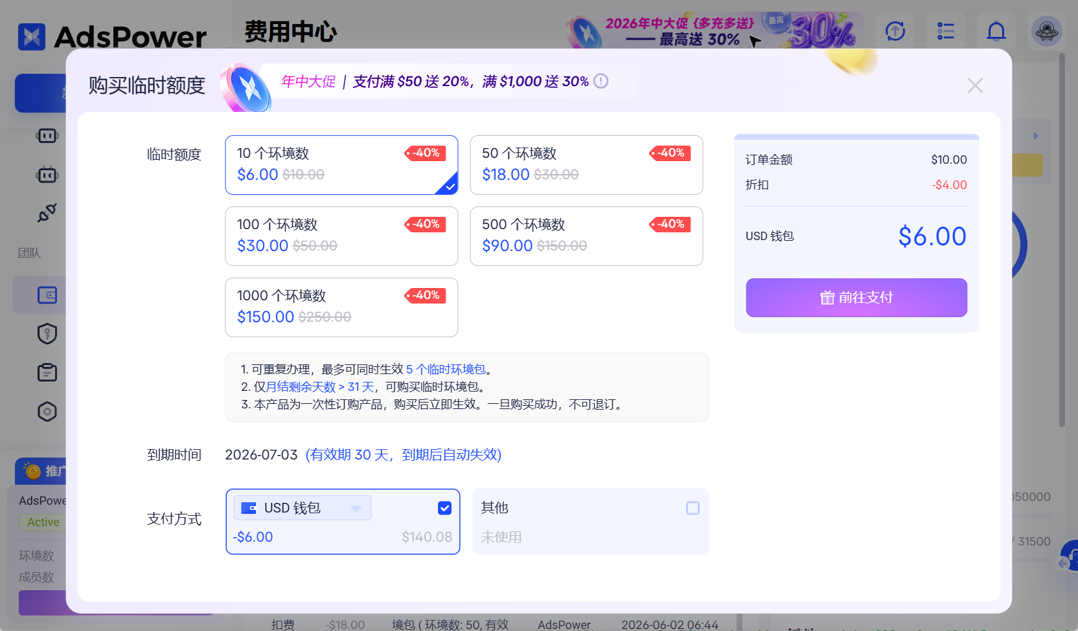Click the 订单金额 $10.00 value
The width and height of the screenshot is (1078, 631).
tap(949, 160)
